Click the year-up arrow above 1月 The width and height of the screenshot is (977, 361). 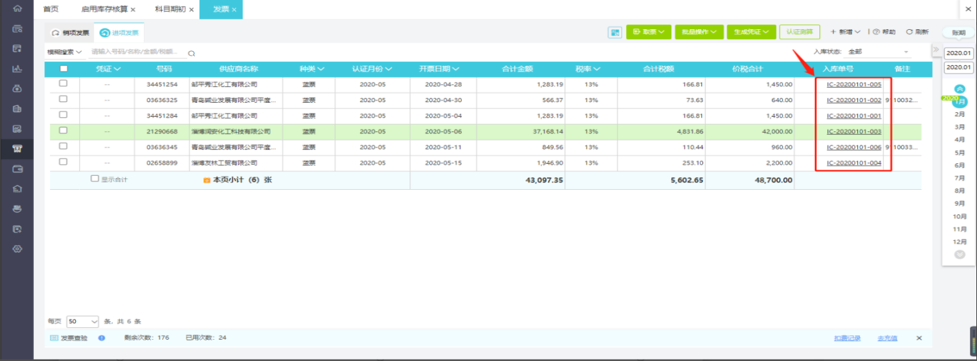click(x=959, y=89)
